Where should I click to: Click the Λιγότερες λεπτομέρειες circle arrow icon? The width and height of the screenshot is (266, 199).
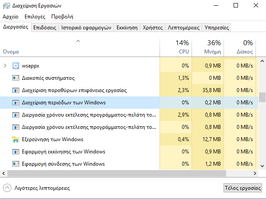click(7, 188)
